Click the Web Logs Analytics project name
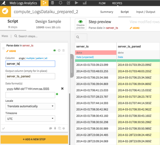This screenshot has width=160, height=145. pos(23,3)
